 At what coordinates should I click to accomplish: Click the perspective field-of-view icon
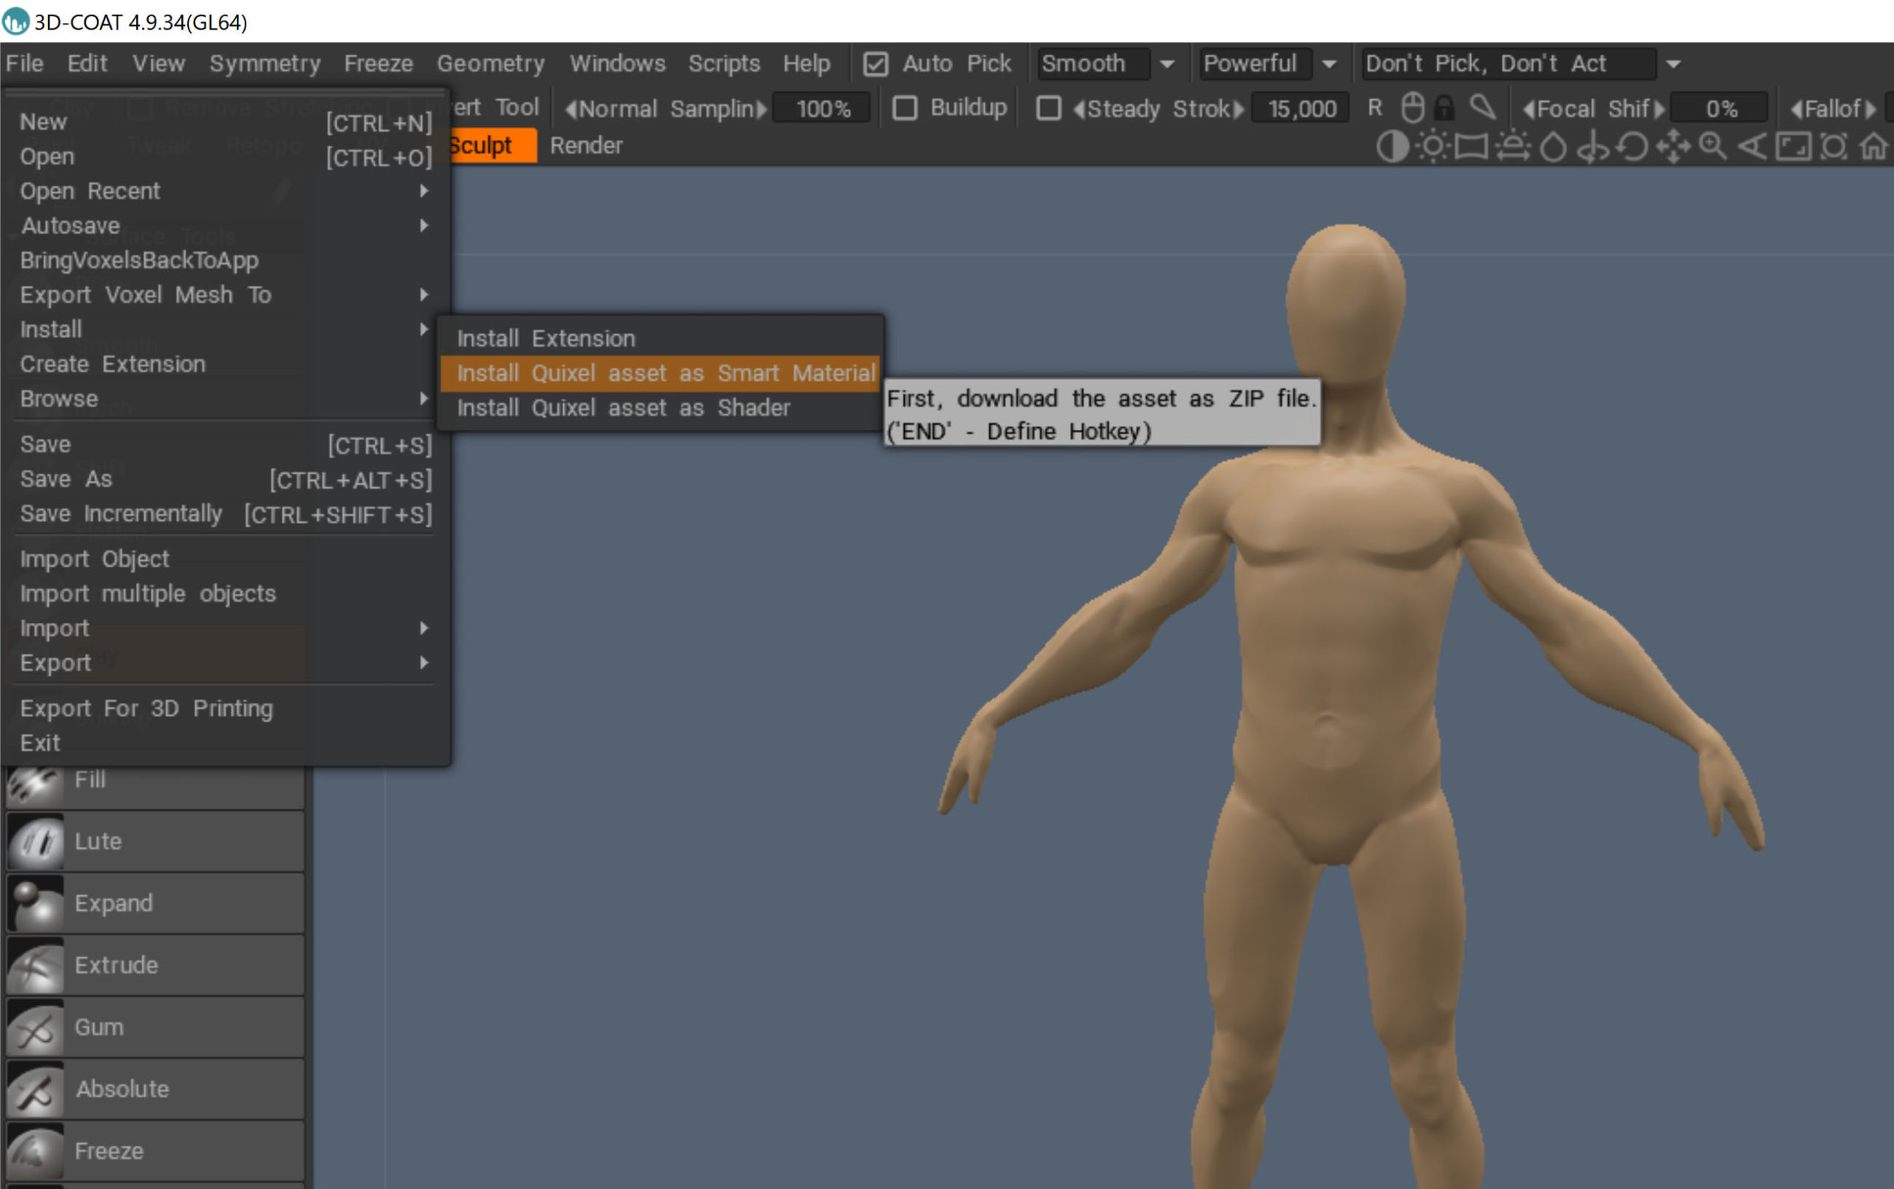1752,146
